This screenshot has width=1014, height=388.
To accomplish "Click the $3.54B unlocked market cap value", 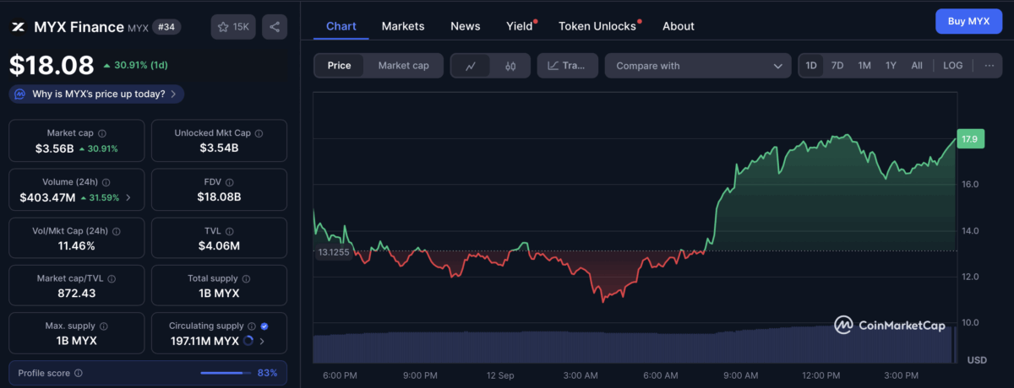I will point(219,148).
